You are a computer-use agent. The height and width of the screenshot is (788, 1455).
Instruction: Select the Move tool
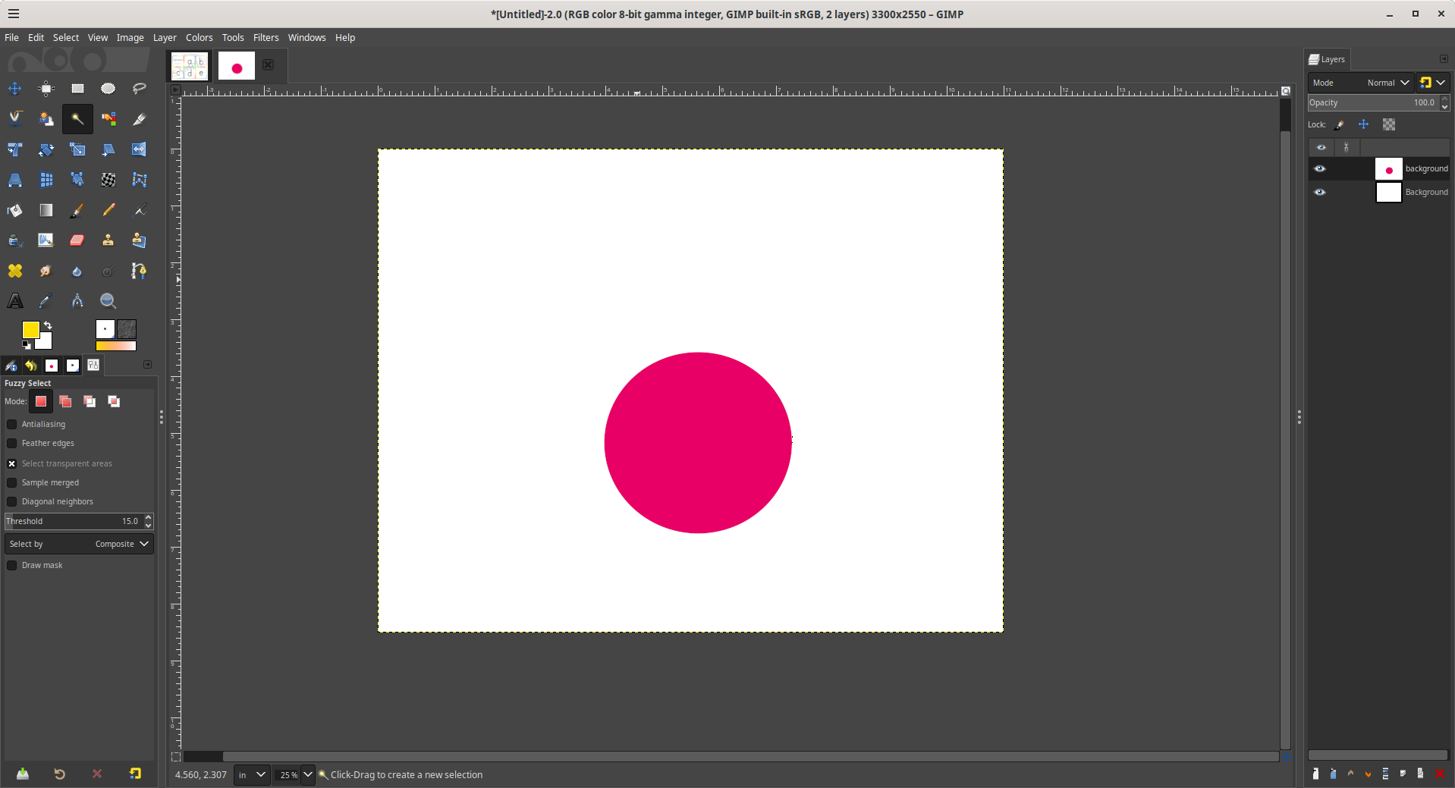[x=15, y=89]
